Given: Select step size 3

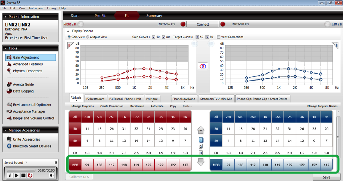Looking at the screenshot, I should [x=201, y=153].
